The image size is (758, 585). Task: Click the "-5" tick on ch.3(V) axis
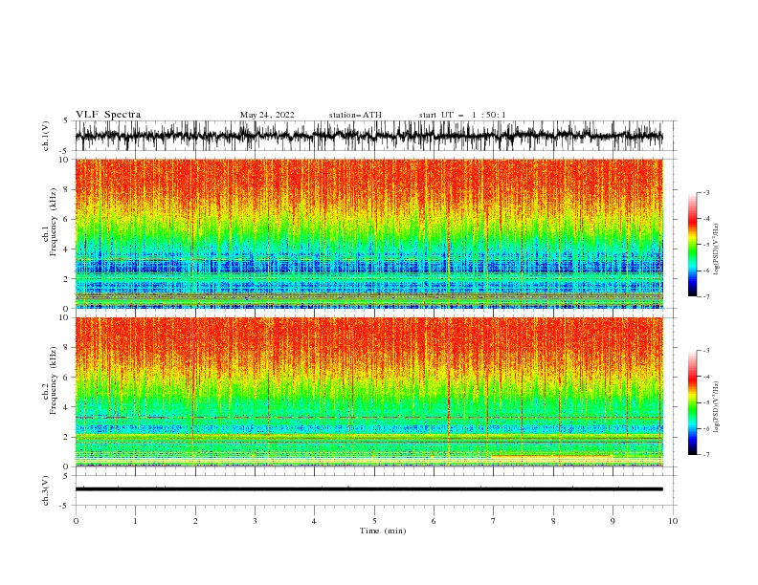pyautogui.click(x=65, y=506)
